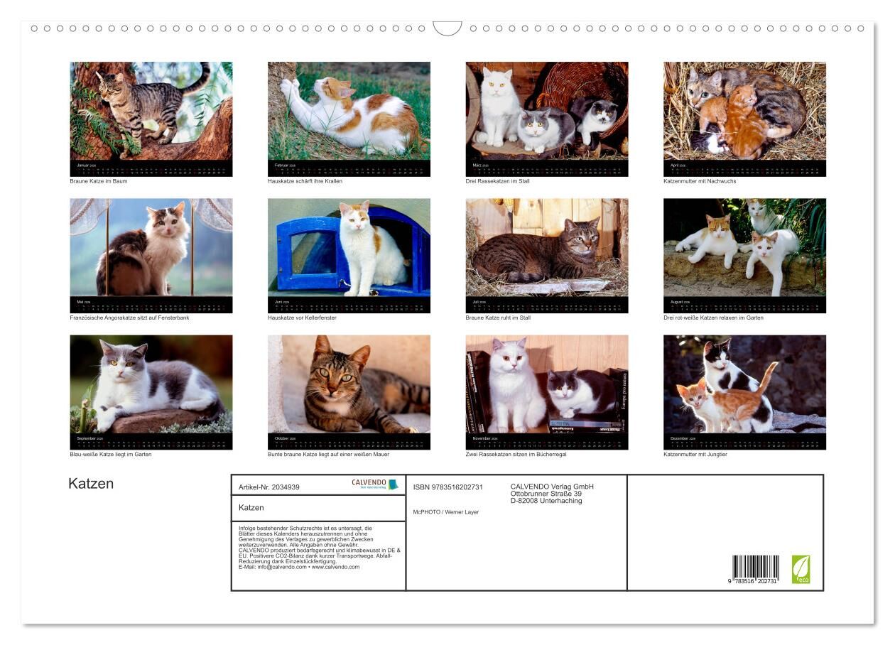The height and width of the screenshot is (645, 895).
Task: Click the ISBN 9783516202731 text
Action: click(x=447, y=487)
